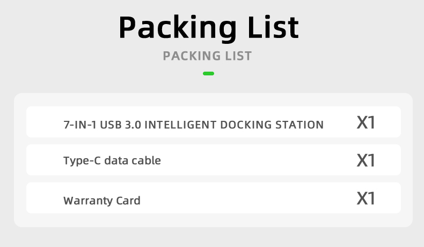The width and height of the screenshot is (424, 247).
Task: Click the word "cable" in the second row
Action: coord(146,160)
